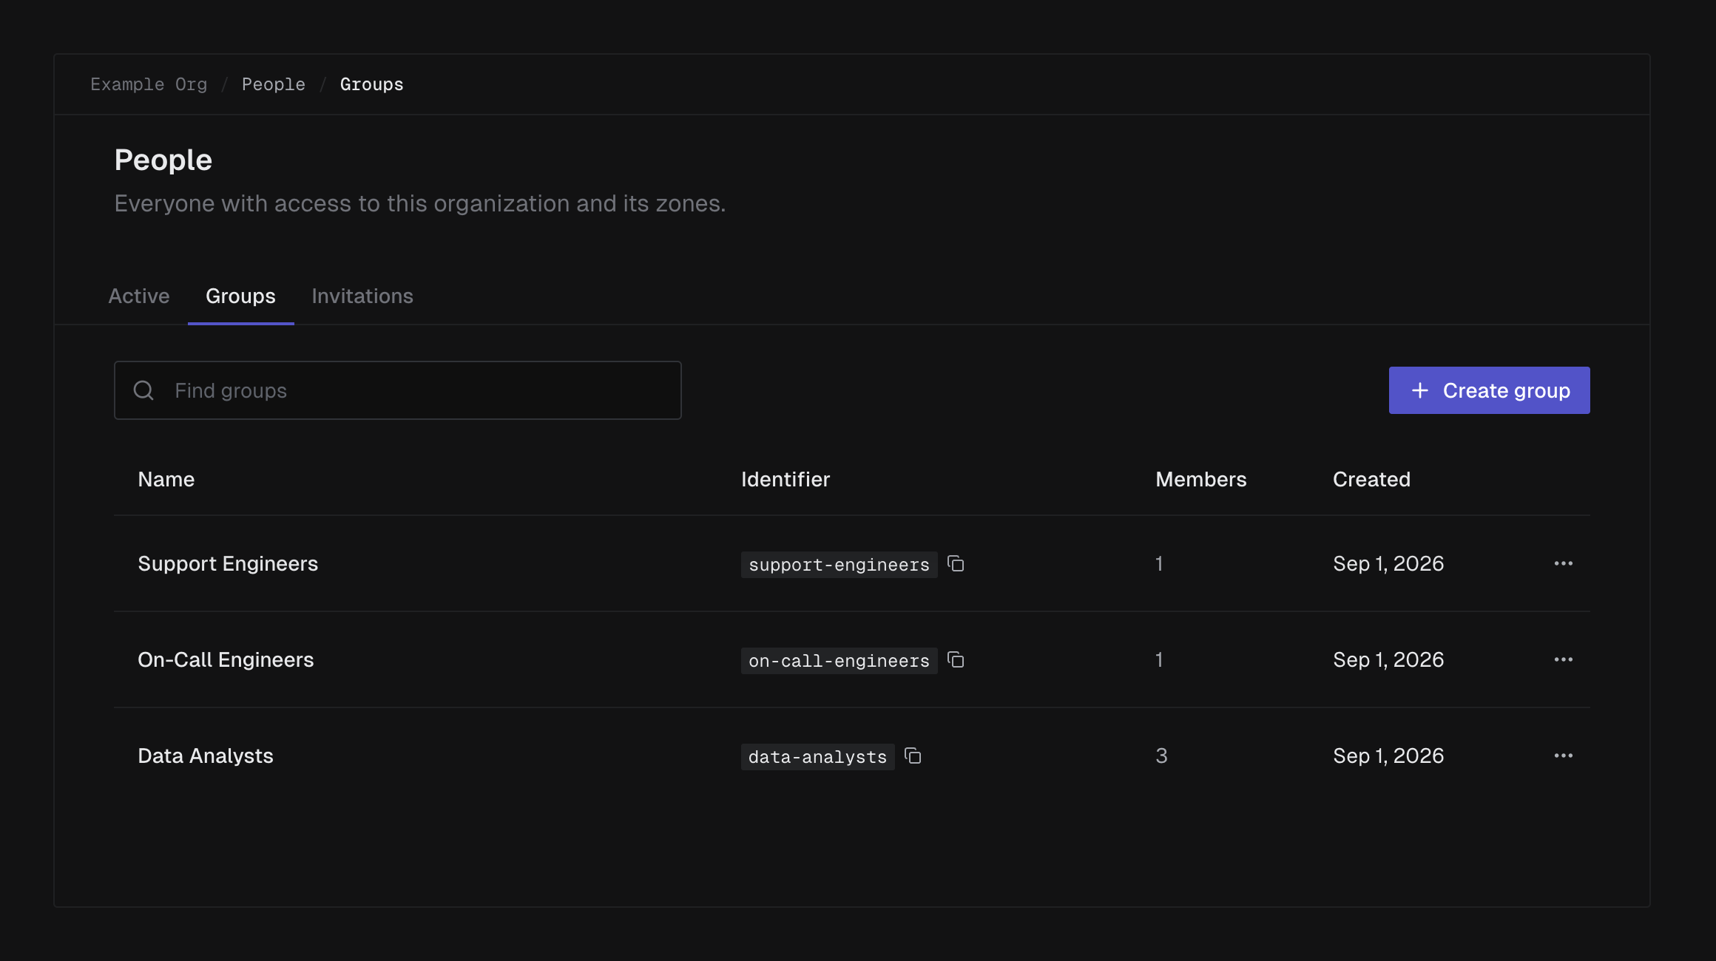Click the on-call-engineers identifier text
The height and width of the screenshot is (961, 1716).
pos(839,661)
